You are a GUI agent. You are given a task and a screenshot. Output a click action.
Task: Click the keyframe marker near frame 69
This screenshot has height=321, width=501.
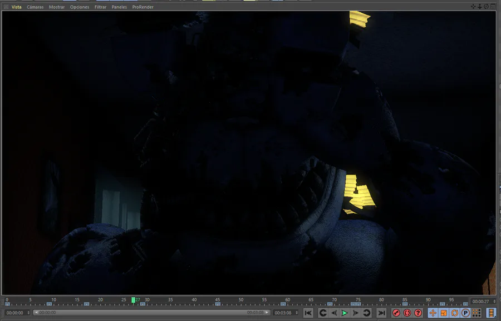point(330,304)
